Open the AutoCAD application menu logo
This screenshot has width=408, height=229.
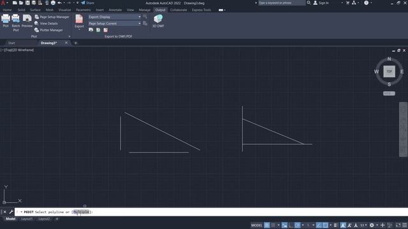click(x=3, y=3)
